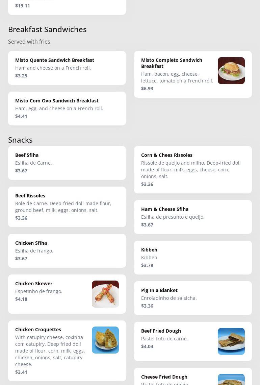This screenshot has width=260, height=385.
Task: Click the Chicken Skewer photo thumbnail
Action: (x=105, y=294)
